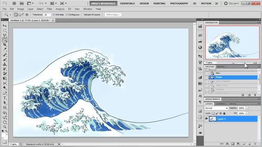Switch to the Paths tab
Screen dimensions: 262x147
click(233, 104)
